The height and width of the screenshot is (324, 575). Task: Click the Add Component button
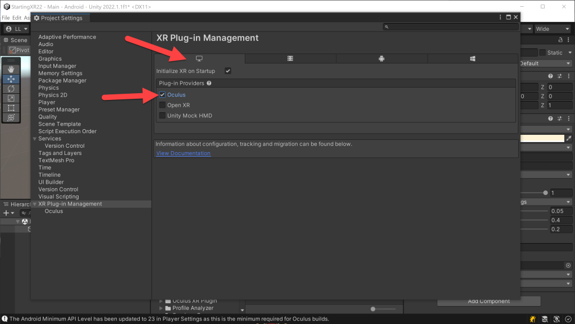click(489, 302)
